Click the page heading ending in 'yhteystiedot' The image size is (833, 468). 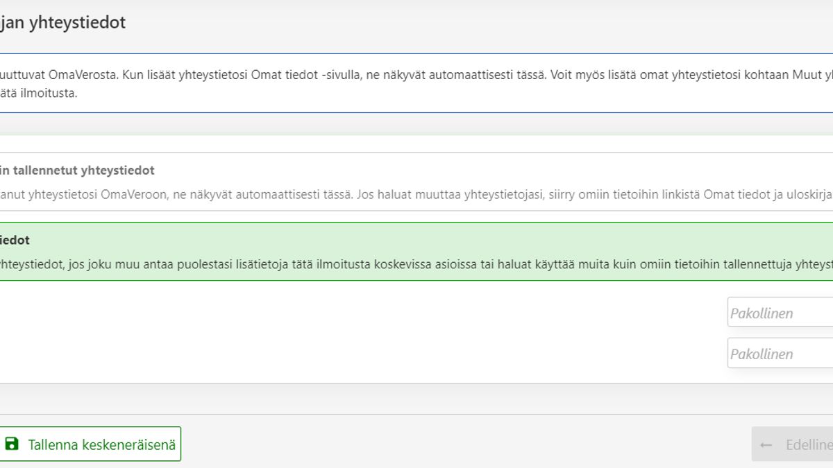(x=62, y=22)
